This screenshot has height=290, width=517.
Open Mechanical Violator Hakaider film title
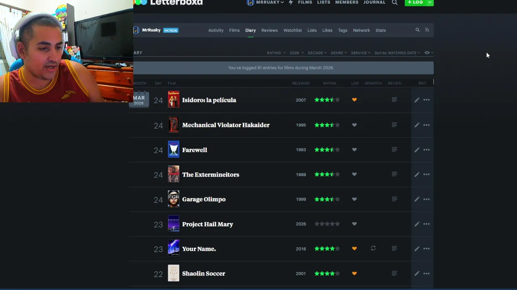point(226,125)
